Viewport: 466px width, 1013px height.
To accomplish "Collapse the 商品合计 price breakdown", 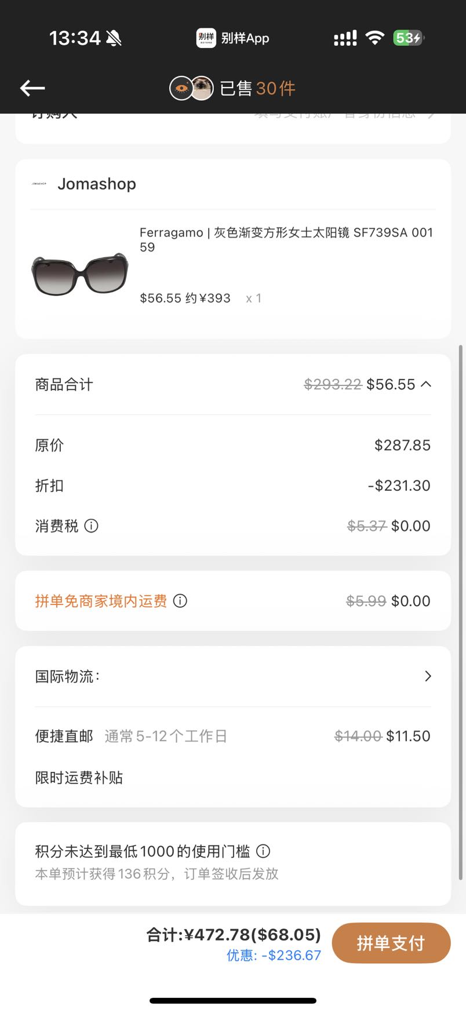I will tap(426, 384).
